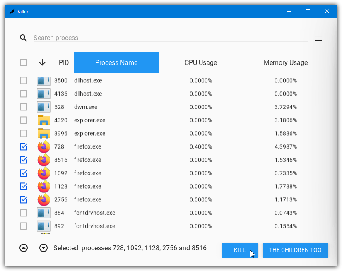Click the fontdrvhost.exe name for PID 892
The width and height of the screenshot is (342, 271).
95,226
